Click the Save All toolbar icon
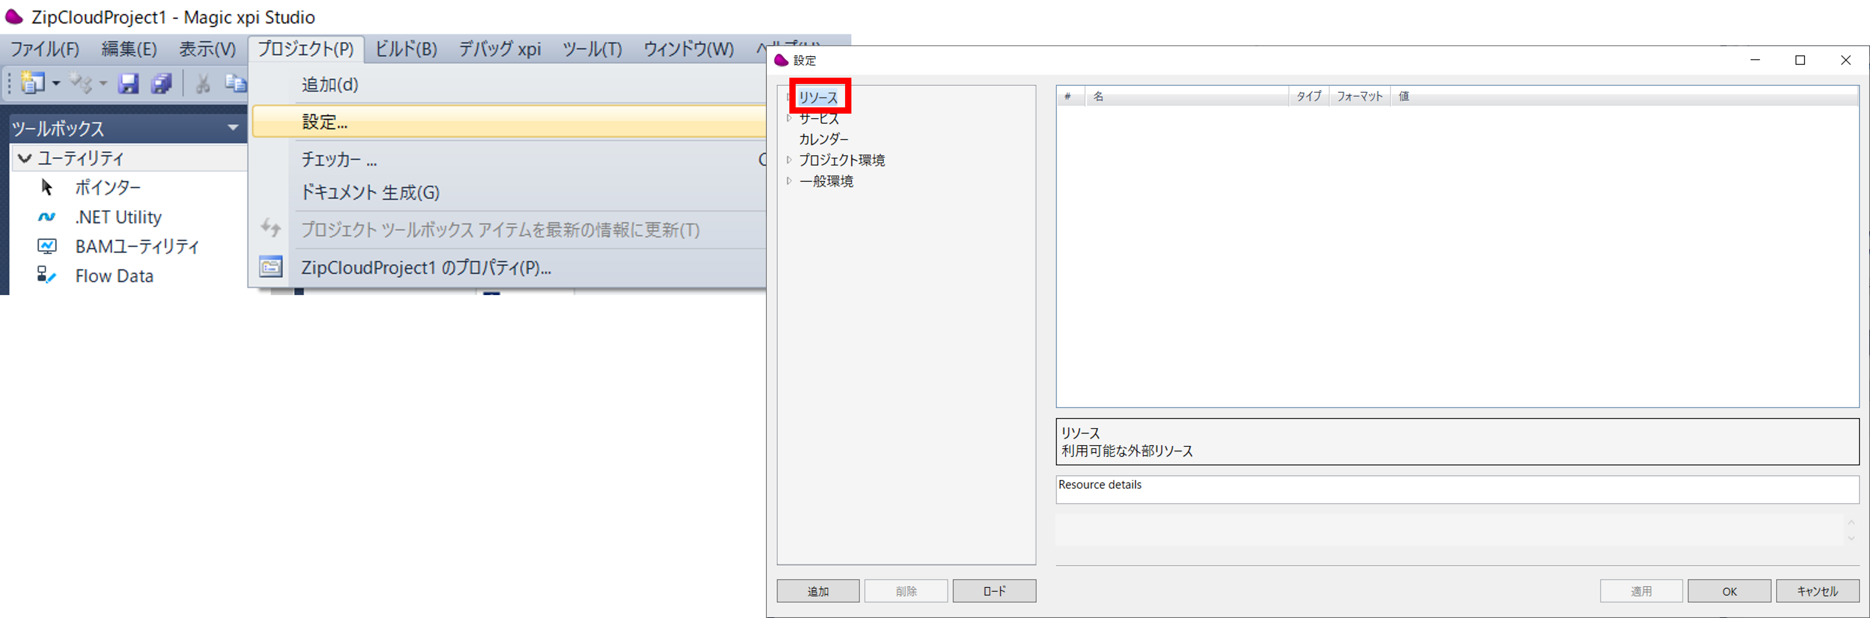This screenshot has height=618, width=1870. (x=161, y=83)
